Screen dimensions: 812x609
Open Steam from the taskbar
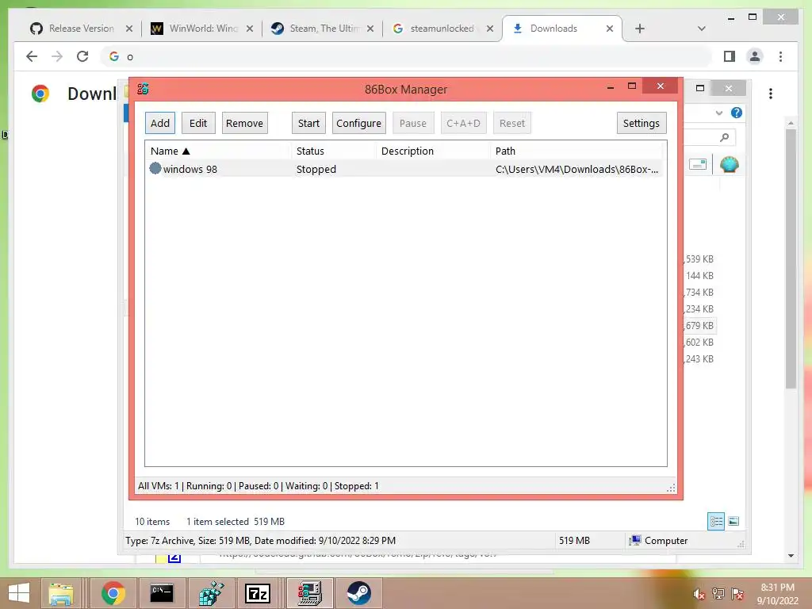tap(358, 593)
